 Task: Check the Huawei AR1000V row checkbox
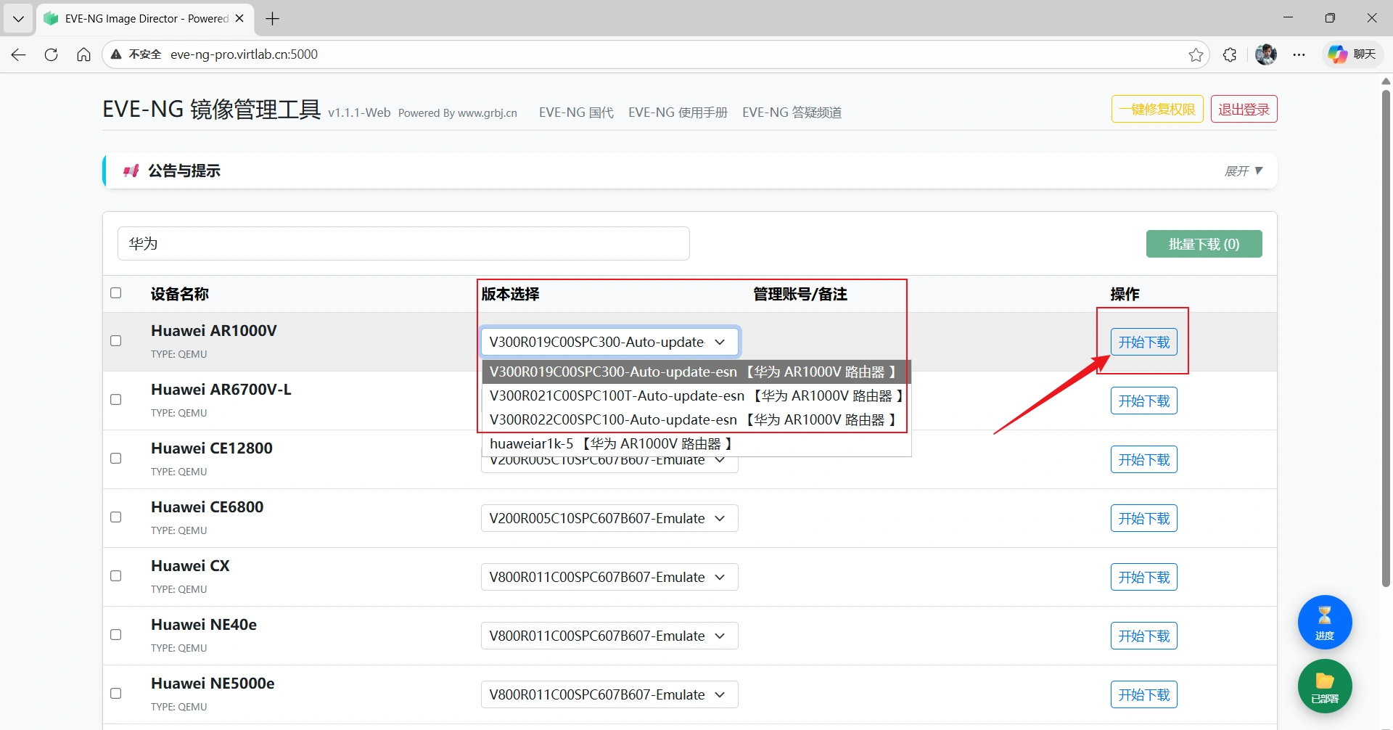coord(115,341)
